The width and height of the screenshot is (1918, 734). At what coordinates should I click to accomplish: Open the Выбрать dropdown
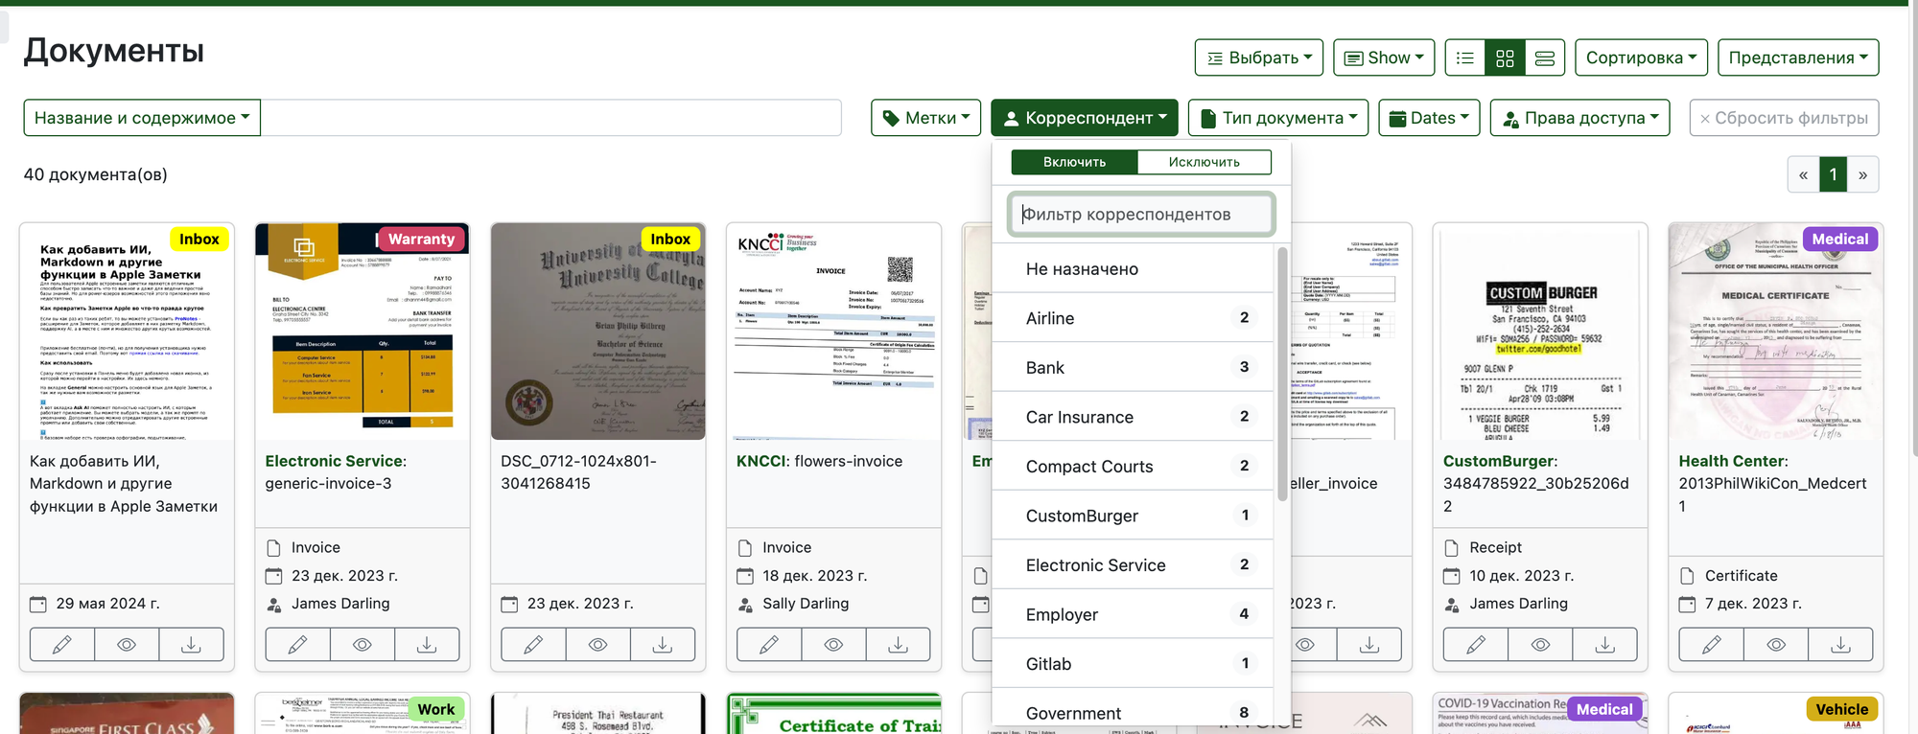pyautogui.click(x=1259, y=57)
